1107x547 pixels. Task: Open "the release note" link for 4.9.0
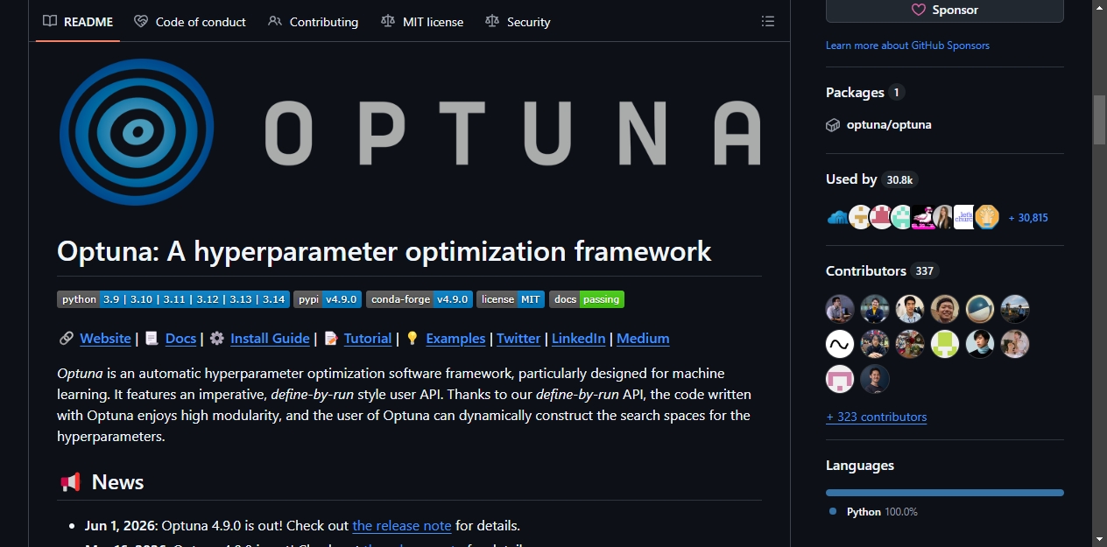pos(402,526)
